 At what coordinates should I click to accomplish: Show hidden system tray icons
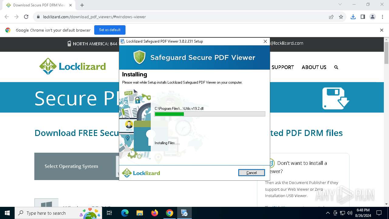[x=328, y=213]
